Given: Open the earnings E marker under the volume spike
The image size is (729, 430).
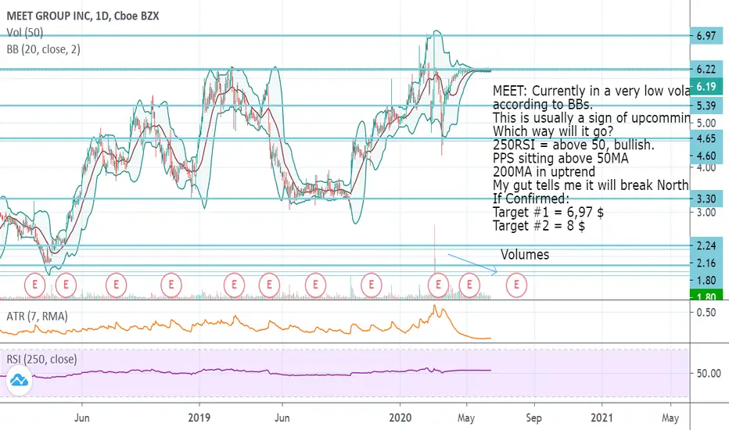Looking at the screenshot, I should click(x=438, y=284).
